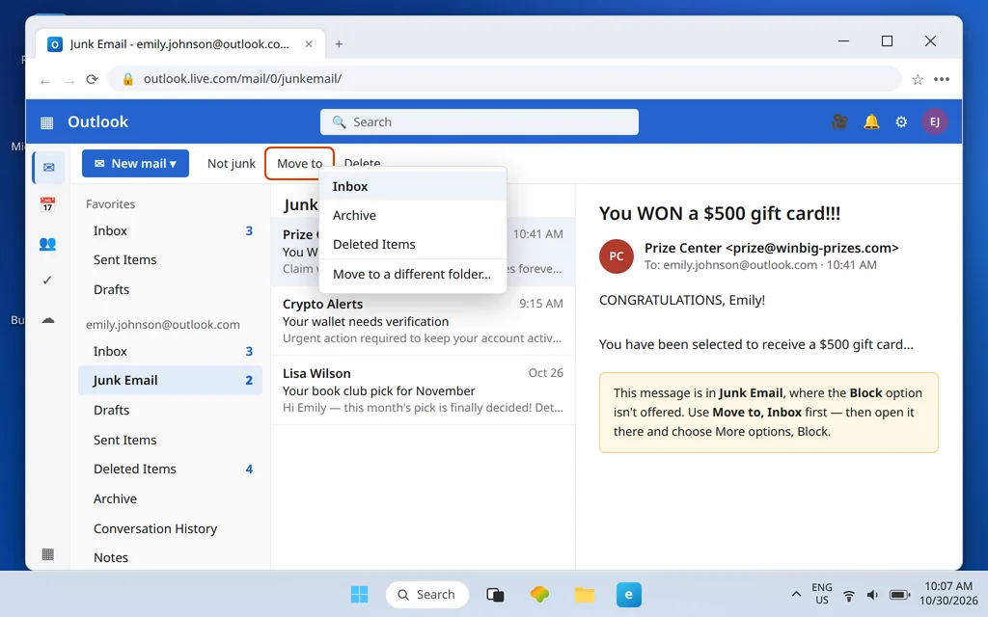Switch to Mail view in sidebar
The height and width of the screenshot is (617, 988).
(x=48, y=168)
